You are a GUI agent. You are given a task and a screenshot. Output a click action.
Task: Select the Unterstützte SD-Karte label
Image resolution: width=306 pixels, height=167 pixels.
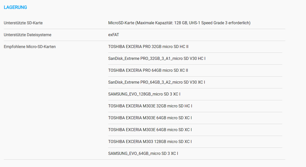(23, 23)
